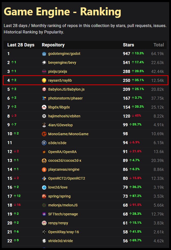Click the ebiten repository avatar icon

point(44,116)
